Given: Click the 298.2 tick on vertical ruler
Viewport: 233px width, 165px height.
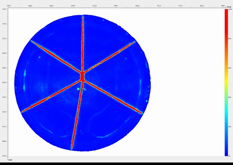Looking at the screenshot, I should coord(4,68).
